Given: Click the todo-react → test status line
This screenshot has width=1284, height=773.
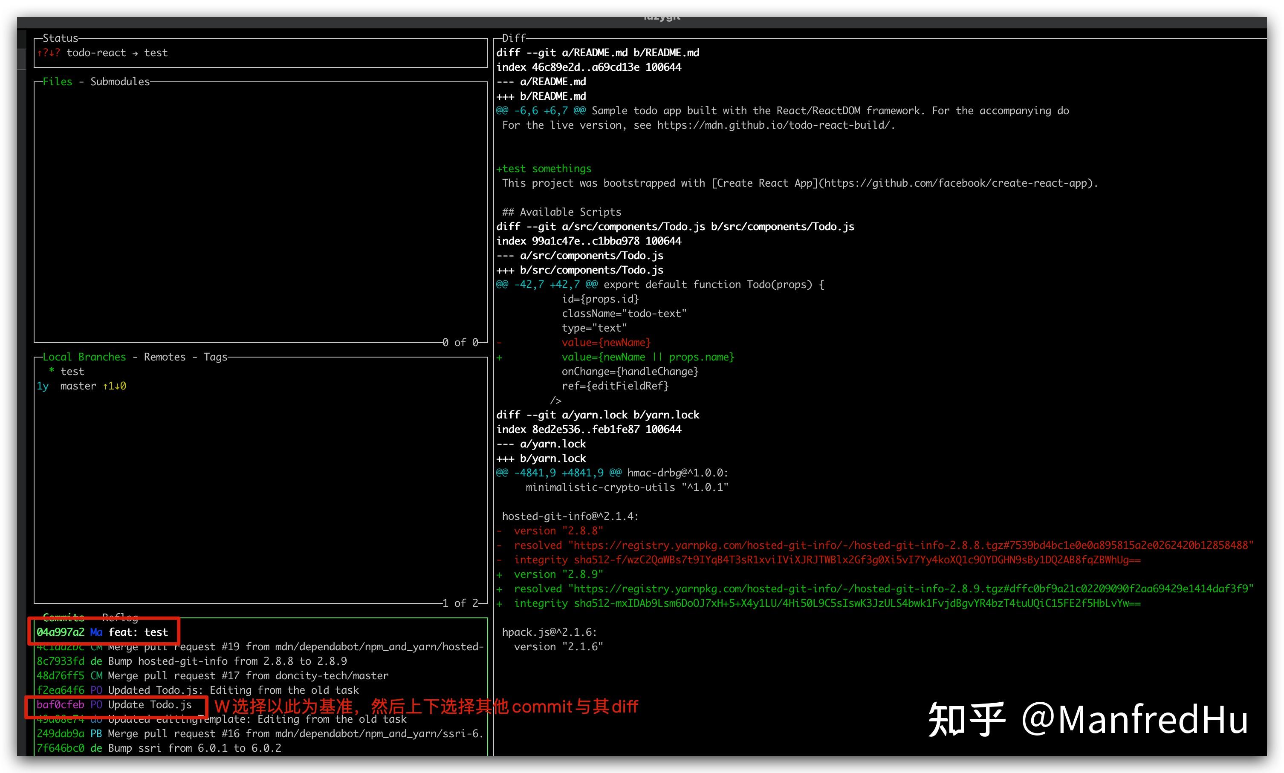Looking at the screenshot, I should tap(117, 52).
